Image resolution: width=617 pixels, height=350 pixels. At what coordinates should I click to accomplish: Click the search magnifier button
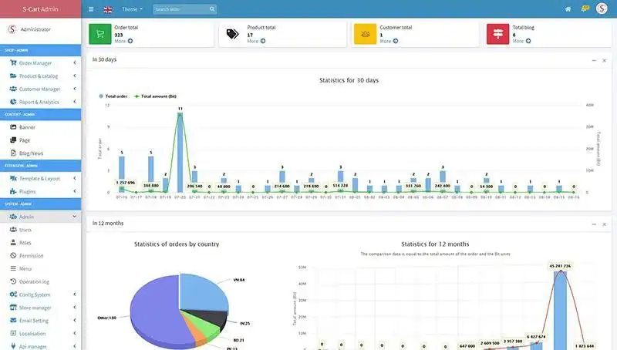tap(212, 9)
